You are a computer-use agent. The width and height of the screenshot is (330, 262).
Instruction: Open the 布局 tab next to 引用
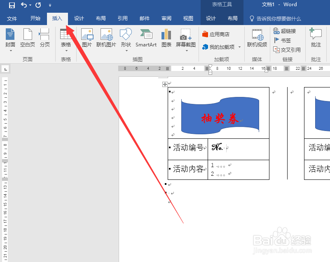pyautogui.click(x=101, y=18)
